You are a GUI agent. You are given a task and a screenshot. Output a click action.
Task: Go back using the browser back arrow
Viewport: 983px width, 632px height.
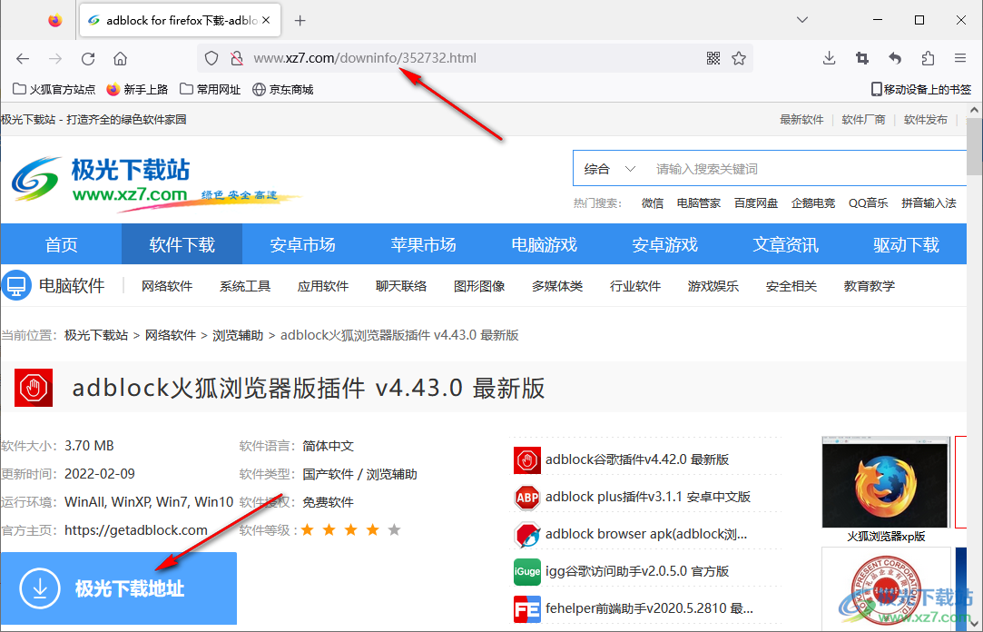(23, 58)
